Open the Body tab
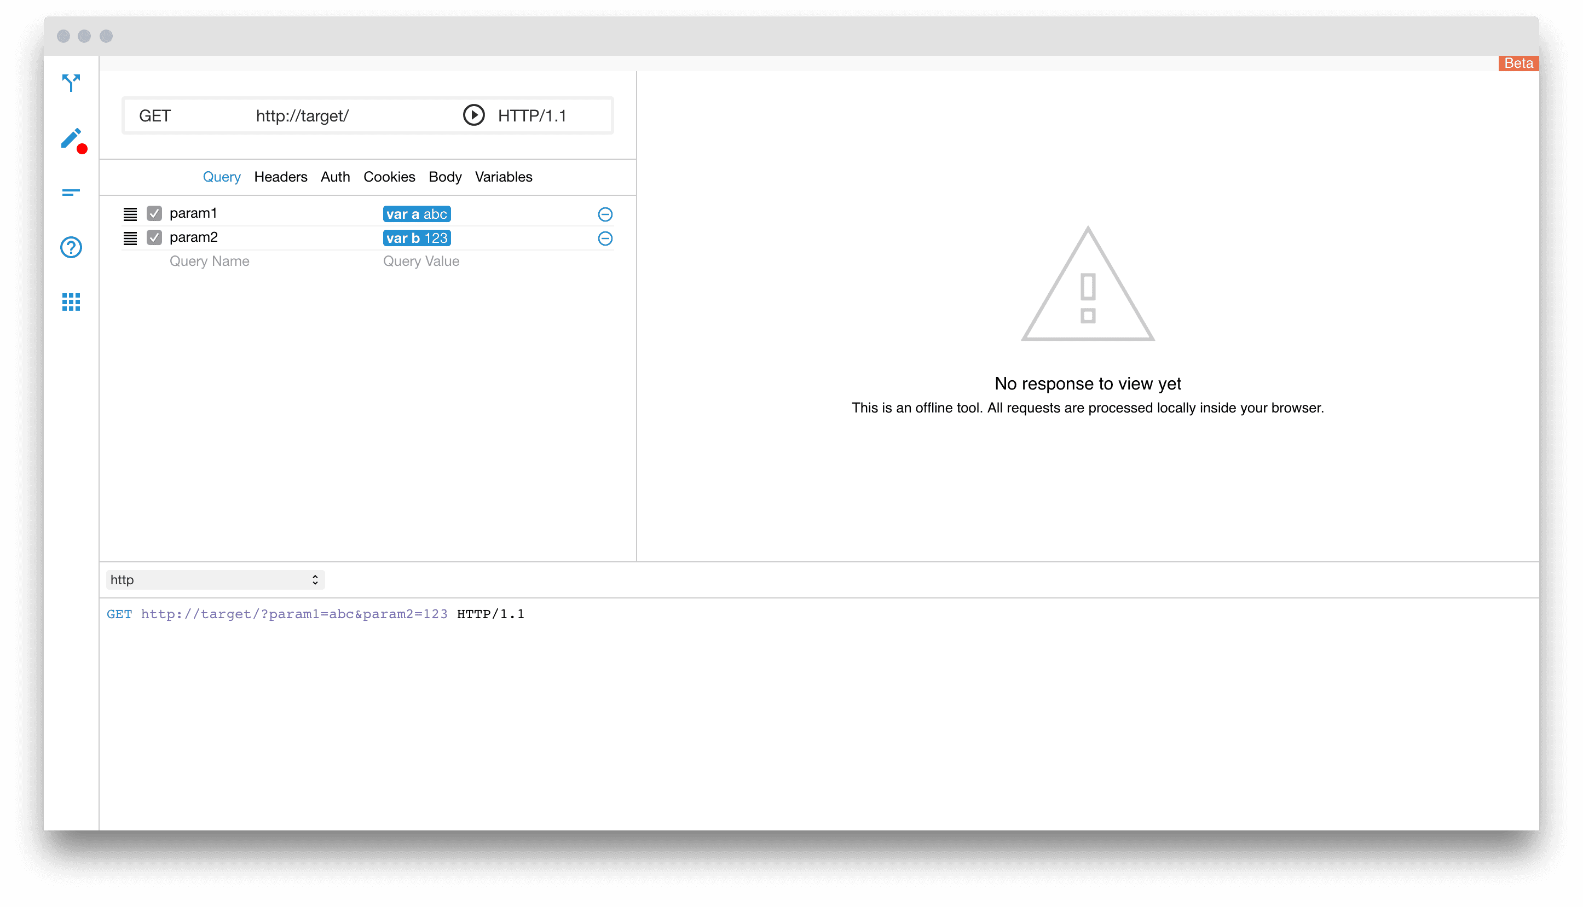The width and height of the screenshot is (1583, 907). (x=445, y=177)
